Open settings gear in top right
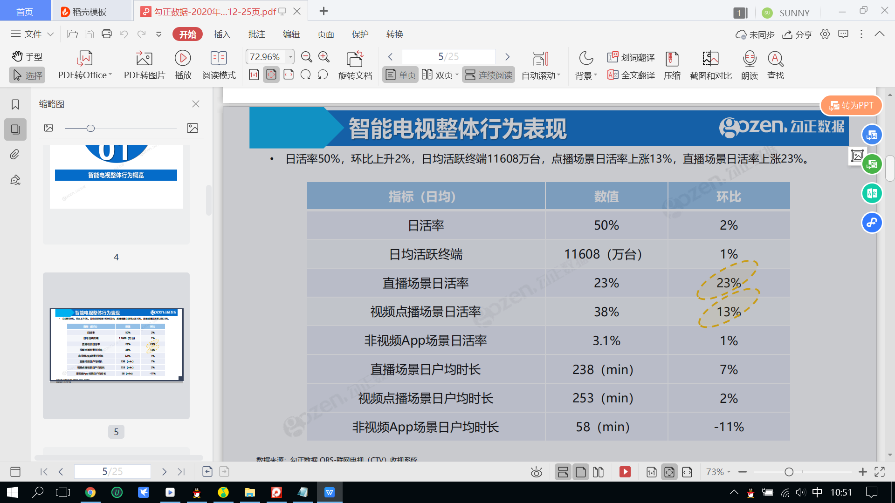Image resolution: width=895 pixels, height=503 pixels. (x=825, y=34)
